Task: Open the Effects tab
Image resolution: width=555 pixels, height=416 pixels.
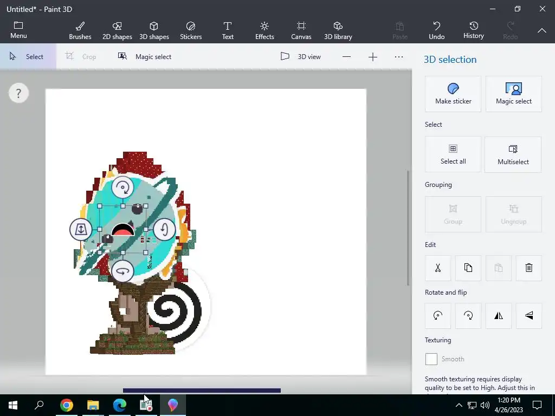Action: pos(264,31)
